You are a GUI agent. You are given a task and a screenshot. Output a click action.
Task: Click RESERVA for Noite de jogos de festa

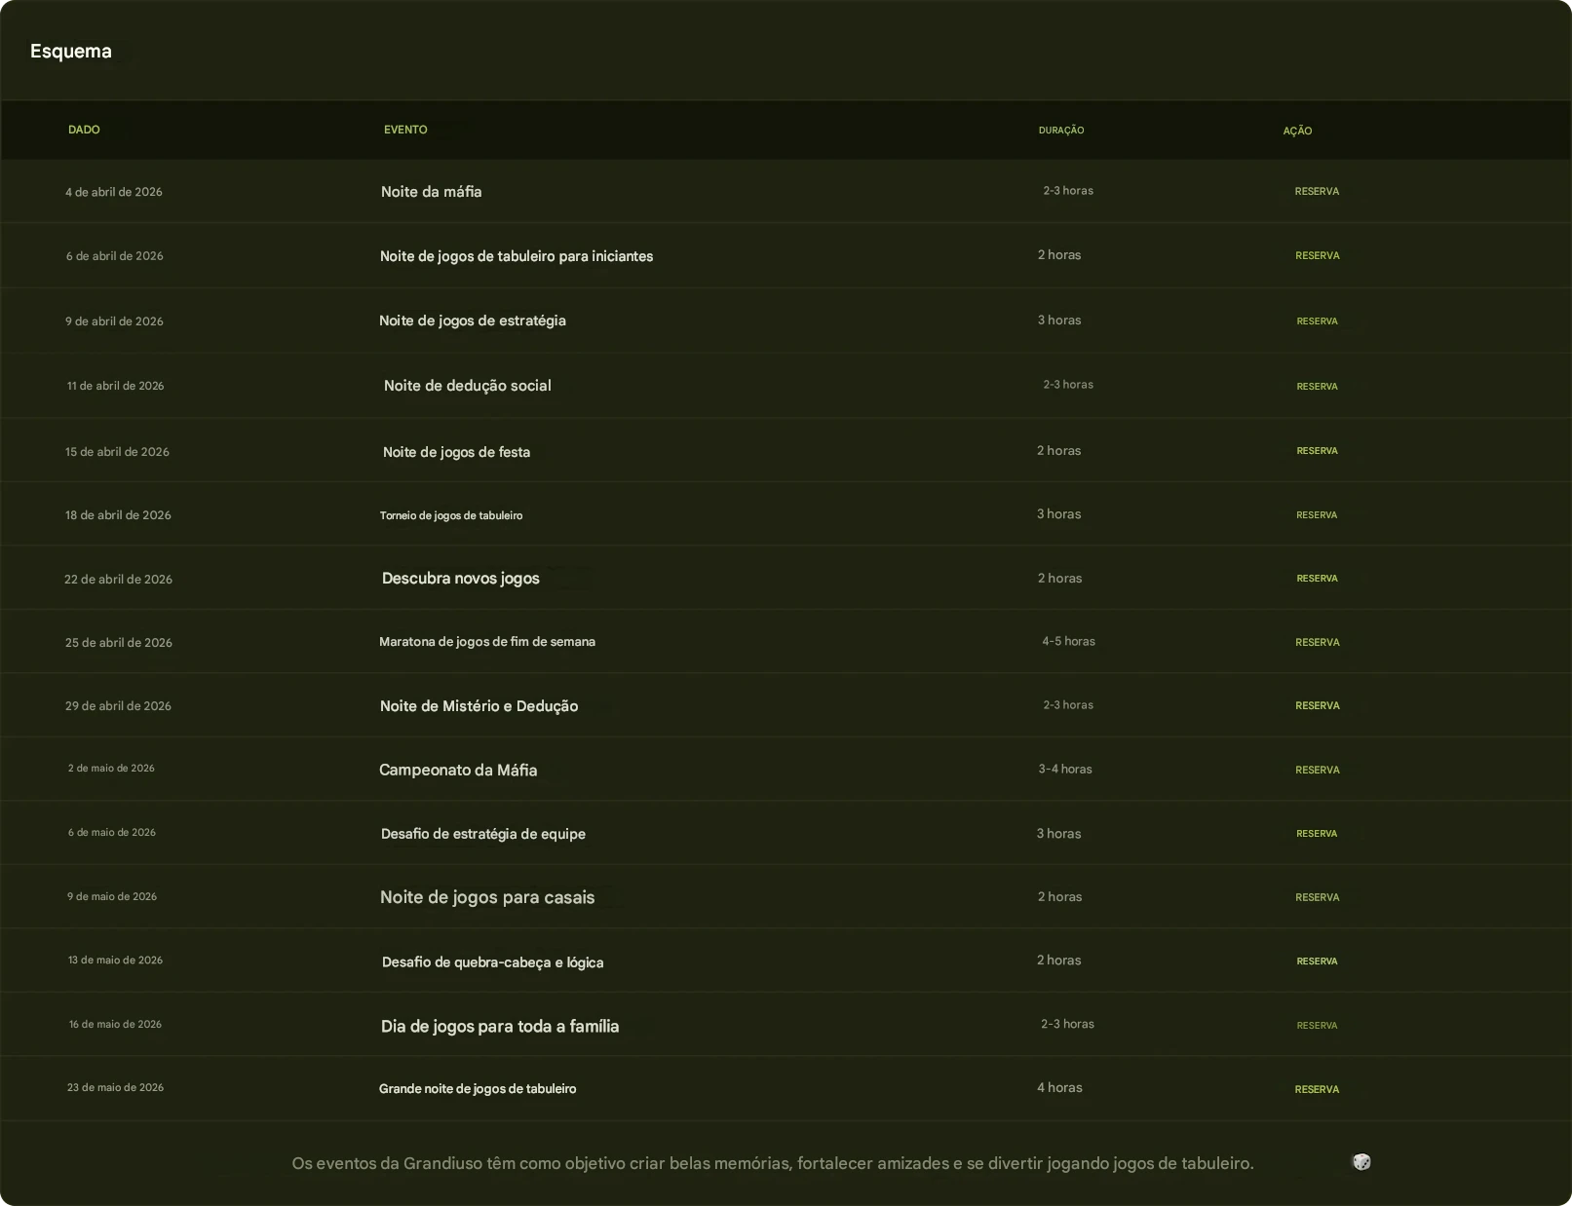[x=1317, y=451]
